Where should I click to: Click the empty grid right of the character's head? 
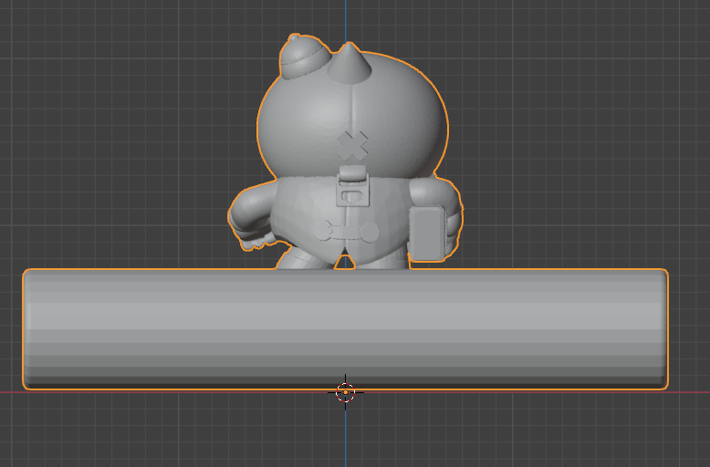point(566,119)
